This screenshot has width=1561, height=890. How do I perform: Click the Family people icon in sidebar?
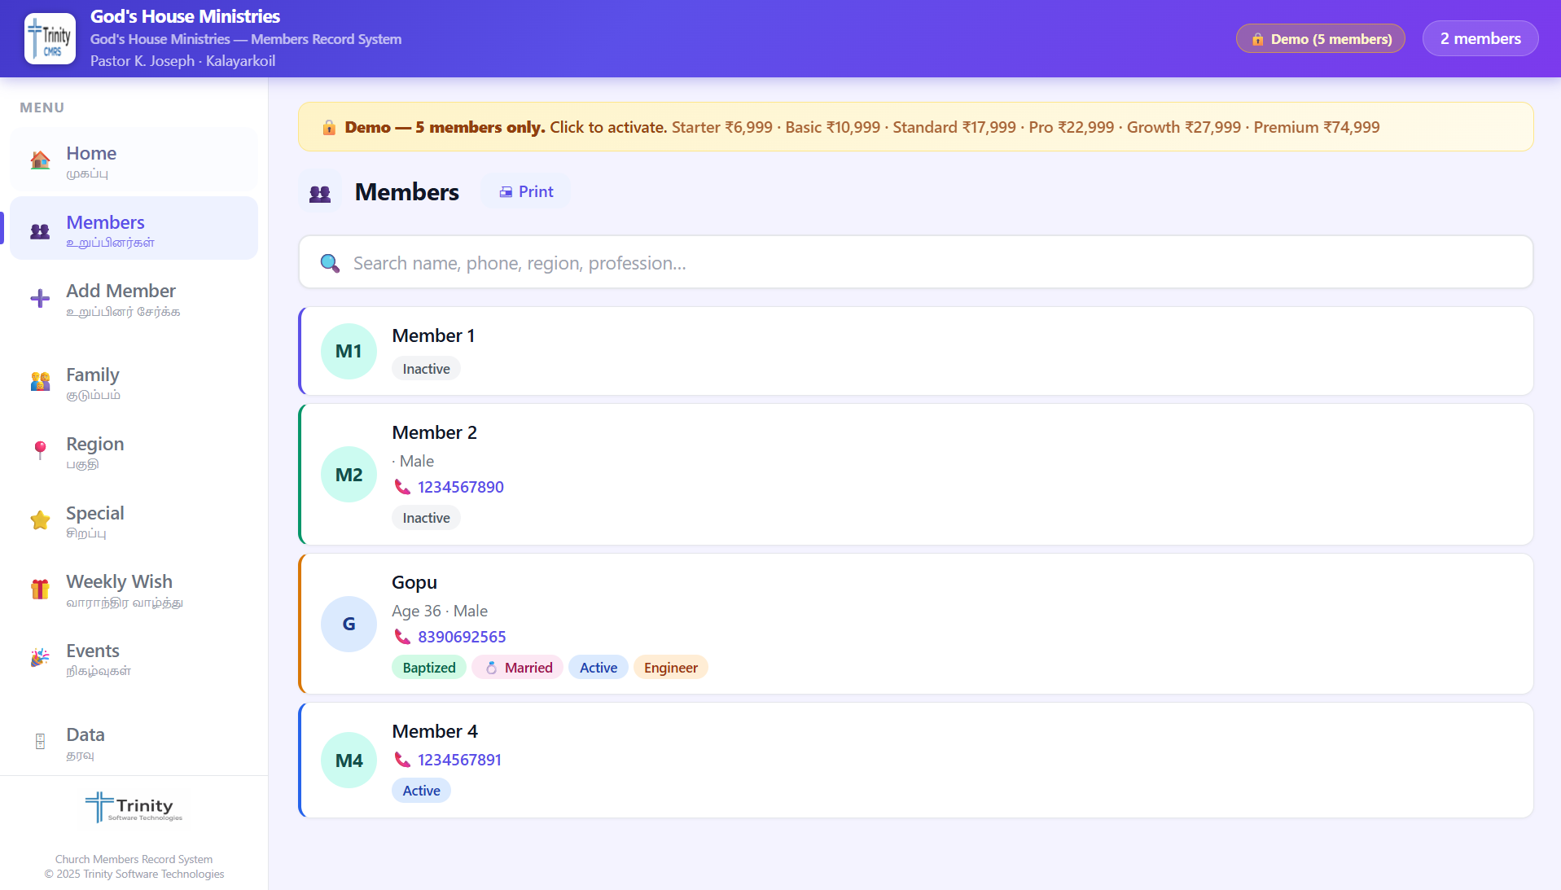[x=40, y=382]
